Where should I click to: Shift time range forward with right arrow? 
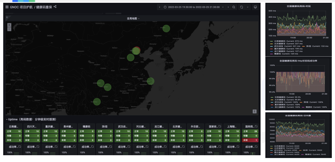point(228,7)
